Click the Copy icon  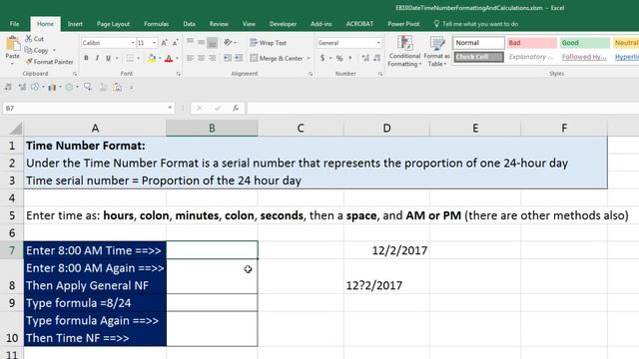[x=29, y=50]
